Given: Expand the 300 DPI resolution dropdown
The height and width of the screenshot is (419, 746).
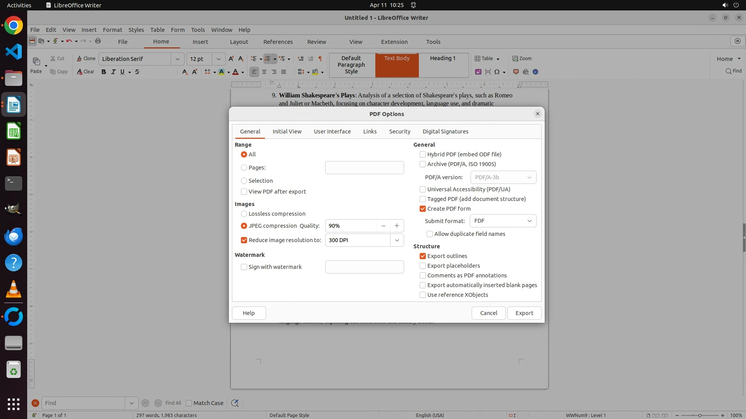Looking at the screenshot, I should tap(397, 240).
